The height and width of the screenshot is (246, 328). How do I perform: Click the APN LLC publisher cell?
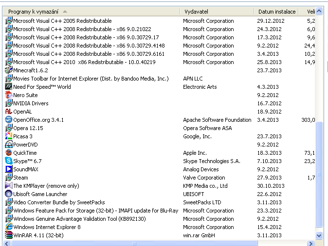tap(193, 79)
